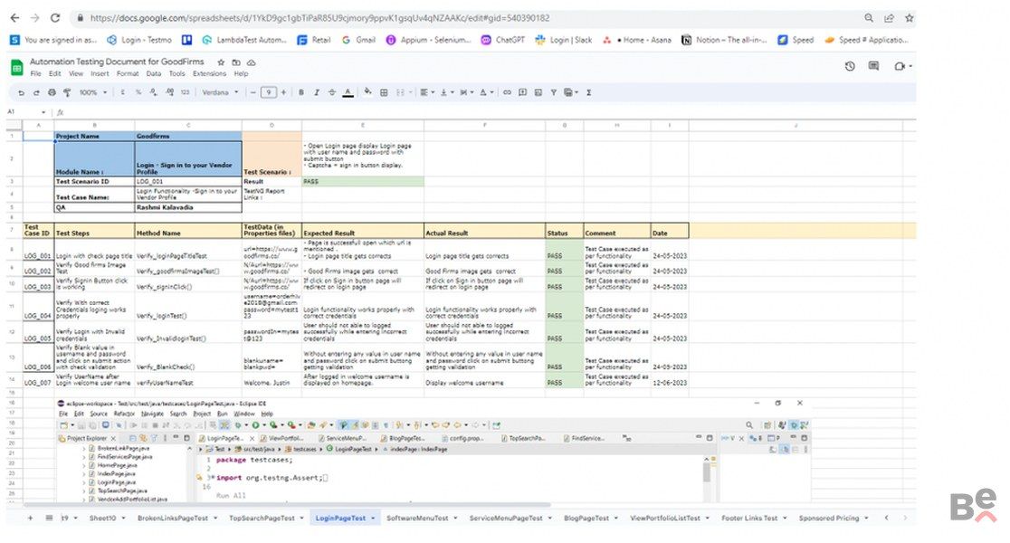Image resolution: width=1010 pixels, height=543 pixels.
Task: Open the Insert menu
Action: [100, 73]
